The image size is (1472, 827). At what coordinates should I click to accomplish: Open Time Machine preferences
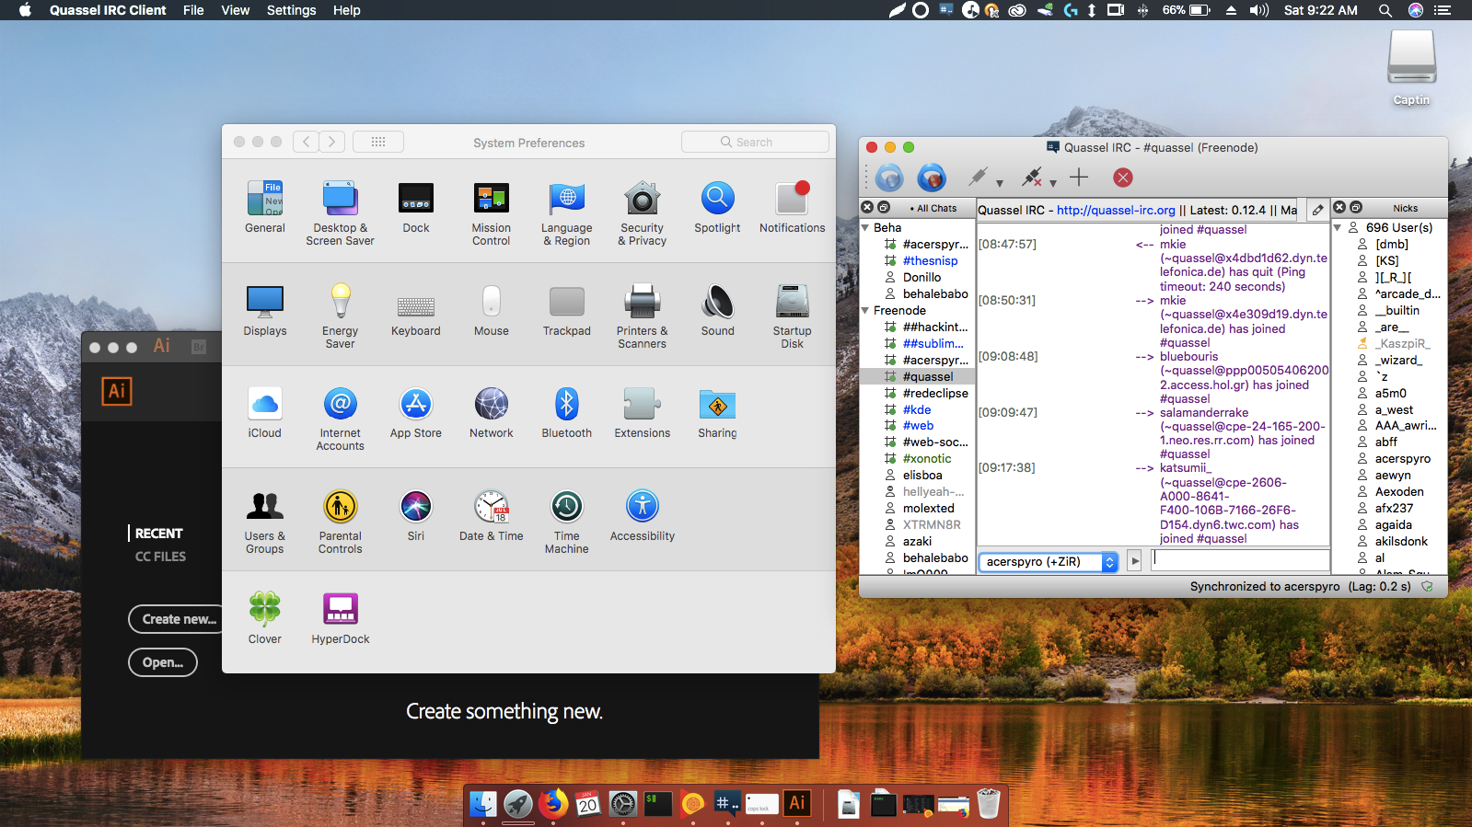coord(567,522)
